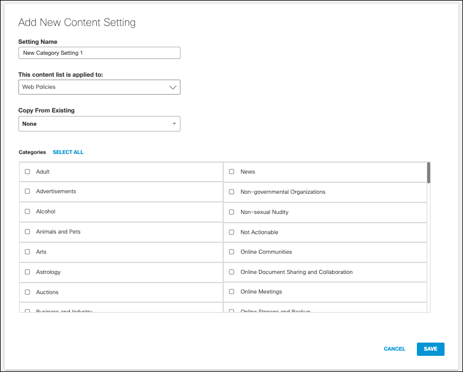
Task: Tick the Non-governmental Organizations checkbox
Action: [232, 191]
